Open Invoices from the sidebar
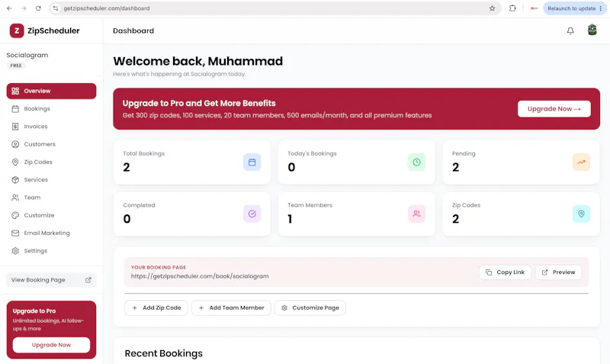Viewport: 610px width, 364px height. pyautogui.click(x=51, y=127)
